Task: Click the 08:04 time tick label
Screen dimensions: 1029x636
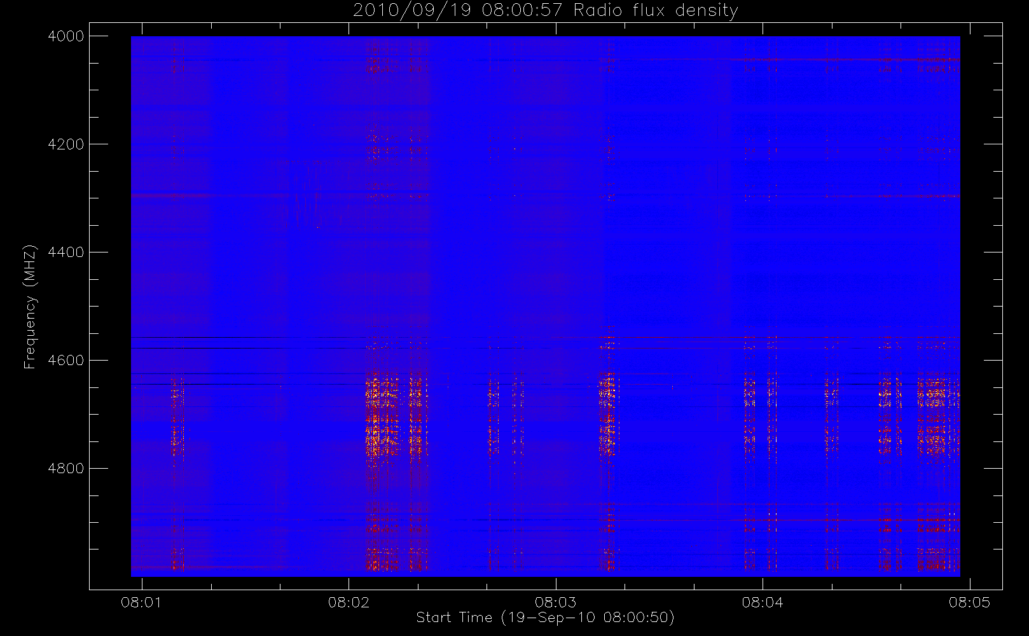Action: pos(763,602)
